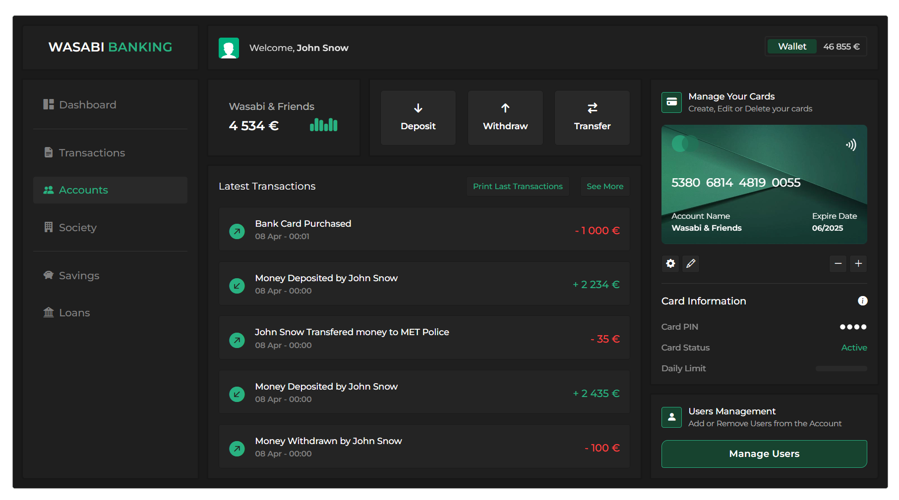
Task: Click the Transfer double-arrows icon
Action: coord(592,108)
